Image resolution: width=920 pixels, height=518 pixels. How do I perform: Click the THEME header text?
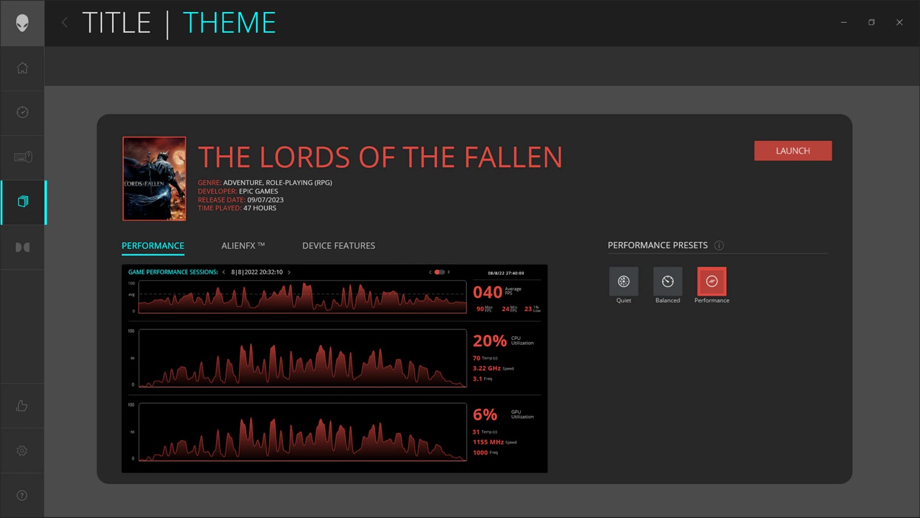pos(229,23)
